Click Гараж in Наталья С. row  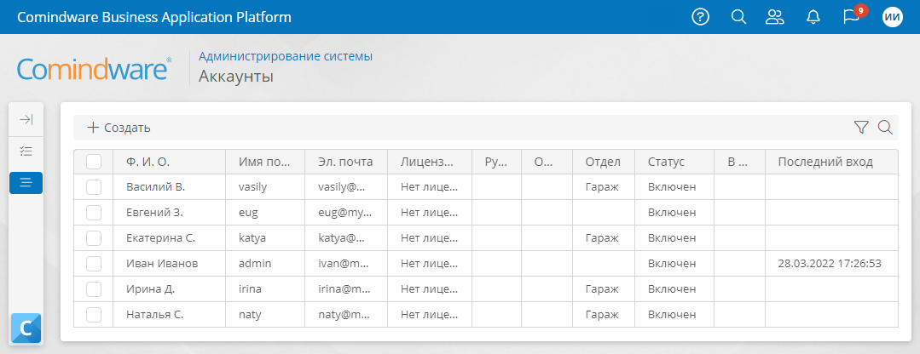pyautogui.click(x=602, y=314)
